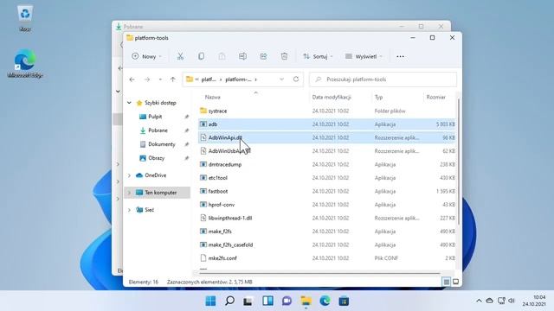The height and width of the screenshot is (311, 554).
Task: Click the Rename icon in toolbar
Action: (242, 56)
